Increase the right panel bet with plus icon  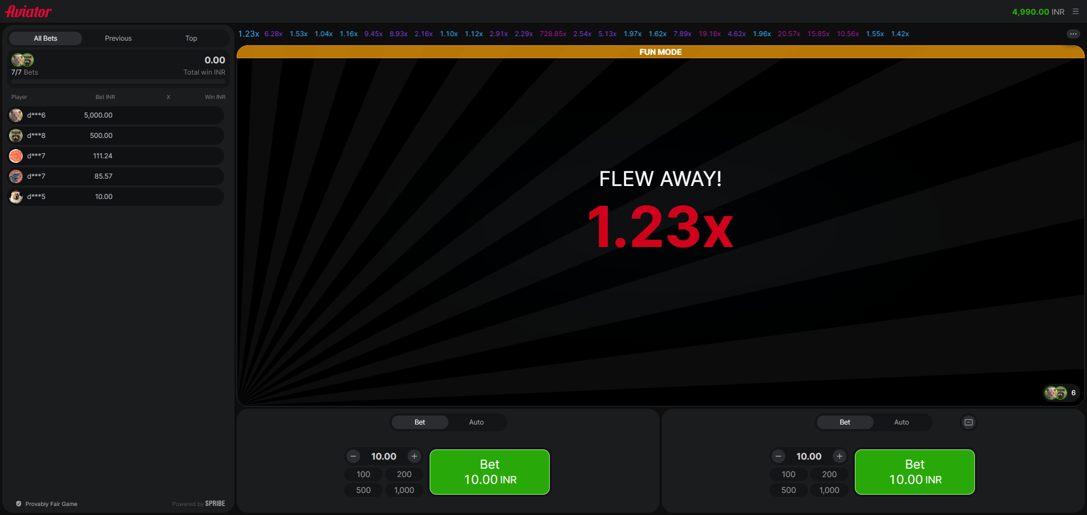tap(840, 456)
